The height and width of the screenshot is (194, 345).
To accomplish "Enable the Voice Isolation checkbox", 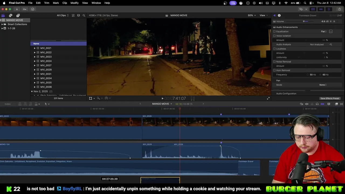I will point(274,36).
